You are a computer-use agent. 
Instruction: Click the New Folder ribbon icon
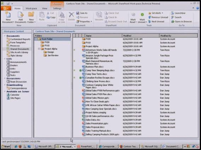click(31, 15)
